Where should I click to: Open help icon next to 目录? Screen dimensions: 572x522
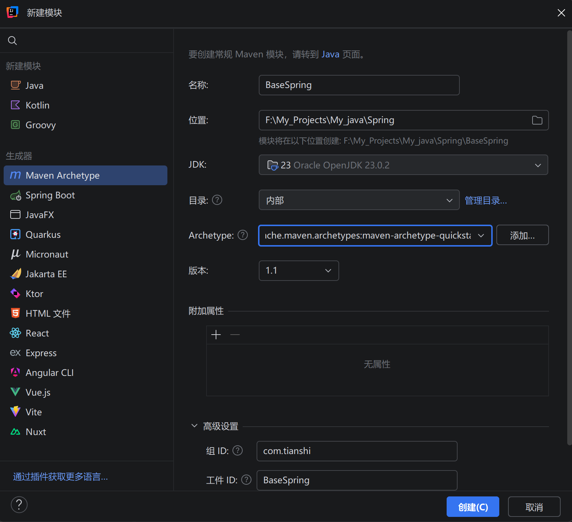click(217, 200)
